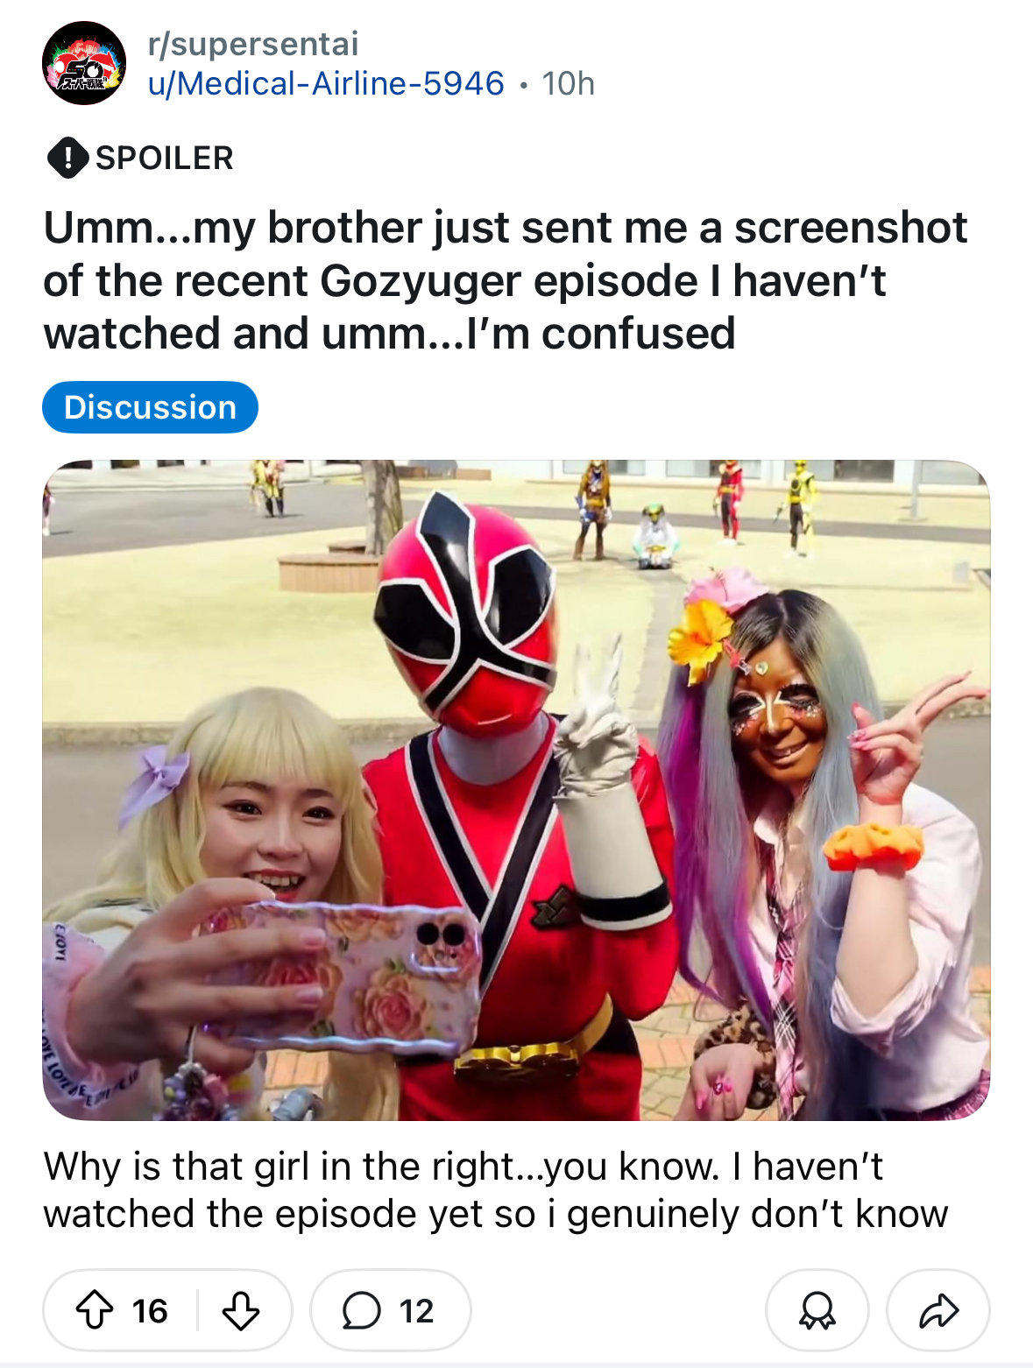This screenshot has width=1033, height=1368.
Task: Open the r/supersentai community link
Action: coord(253,44)
